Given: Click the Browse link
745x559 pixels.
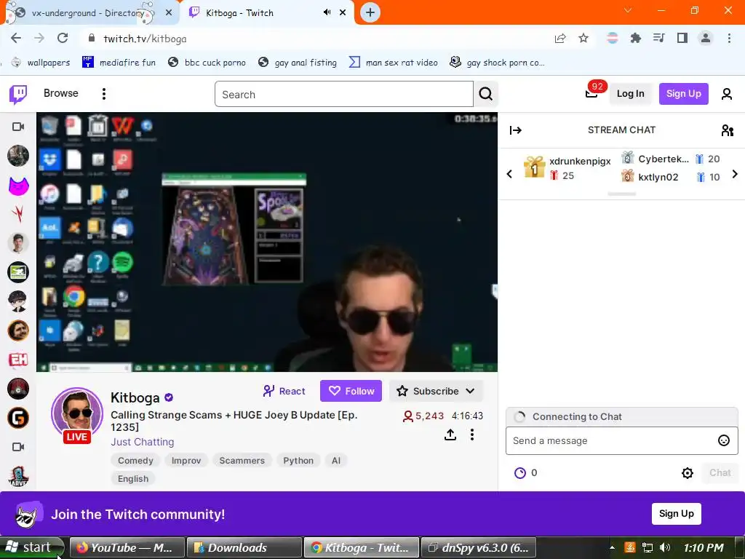Looking at the screenshot, I should [61, 93].
